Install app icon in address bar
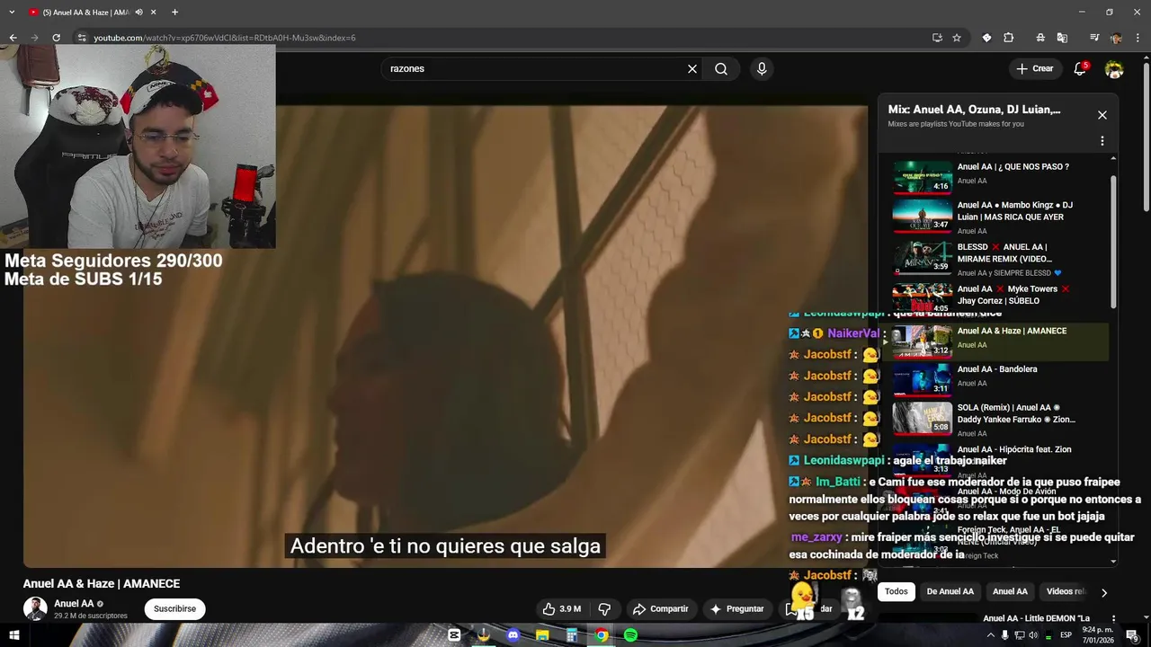The height and width of the screenshot is (647, 1151). [x=937, y=38]
